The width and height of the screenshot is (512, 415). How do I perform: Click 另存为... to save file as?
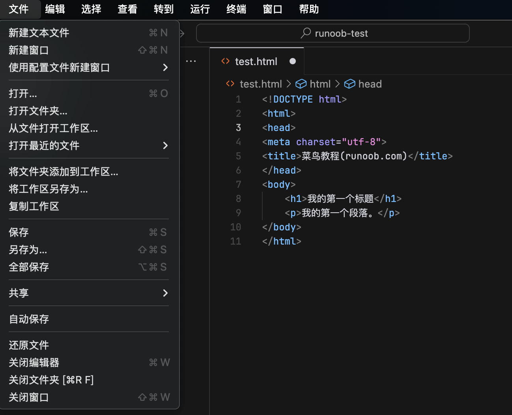coord(28,250)
